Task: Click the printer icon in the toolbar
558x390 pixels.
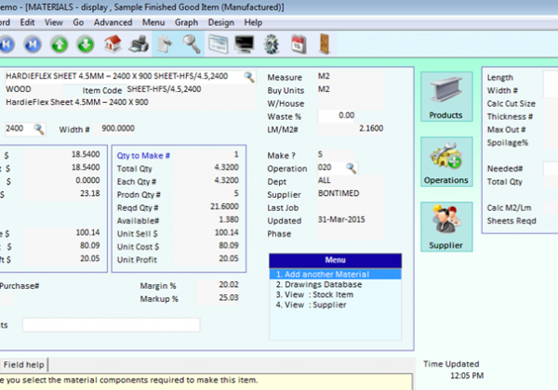Action: (139, 45)
